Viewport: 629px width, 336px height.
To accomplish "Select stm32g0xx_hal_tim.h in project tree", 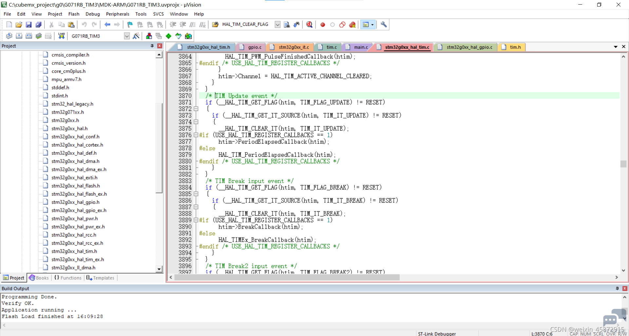I will [74, 251].
